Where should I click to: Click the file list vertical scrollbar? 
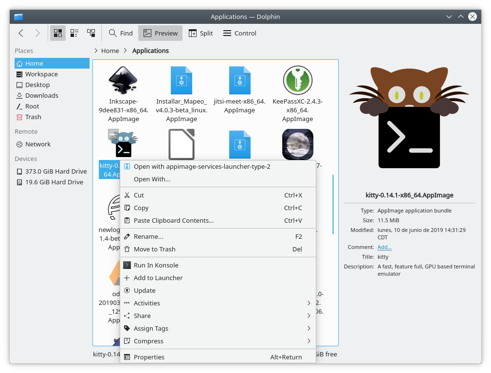point(333,204)
